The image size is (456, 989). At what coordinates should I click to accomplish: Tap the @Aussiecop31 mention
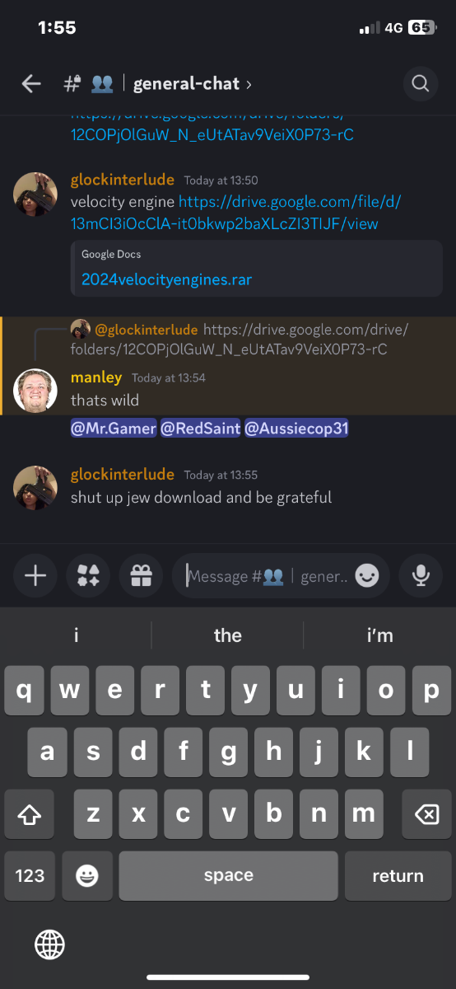click(x=295, y=429)
